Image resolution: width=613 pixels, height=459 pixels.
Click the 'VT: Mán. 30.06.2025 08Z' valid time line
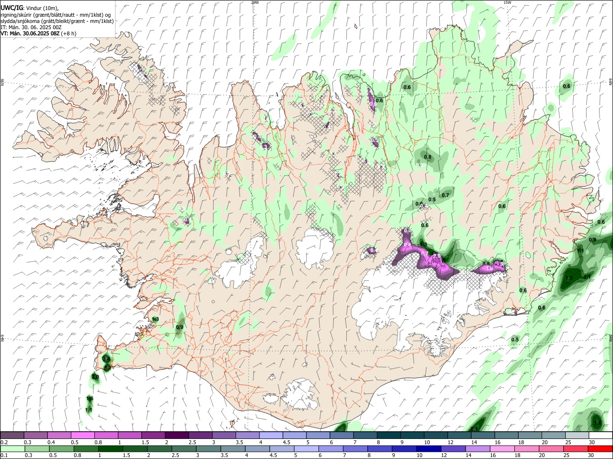point(30,33)
